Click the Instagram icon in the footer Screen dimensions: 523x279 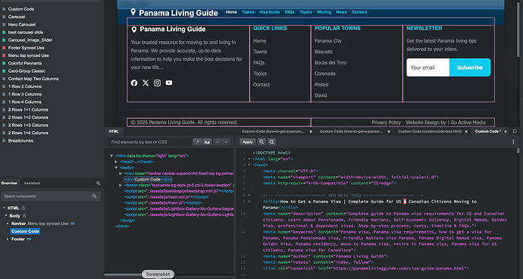[x=158, y=83]
